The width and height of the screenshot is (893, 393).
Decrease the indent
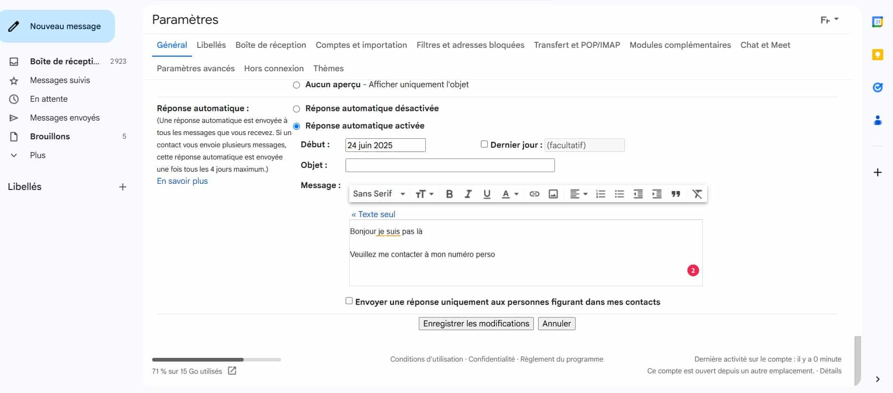[638, 194]
